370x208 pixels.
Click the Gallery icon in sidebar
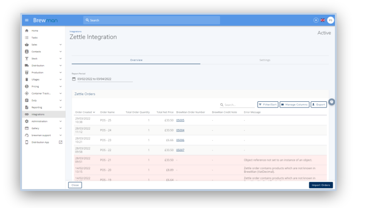click(x=27, y=128)
